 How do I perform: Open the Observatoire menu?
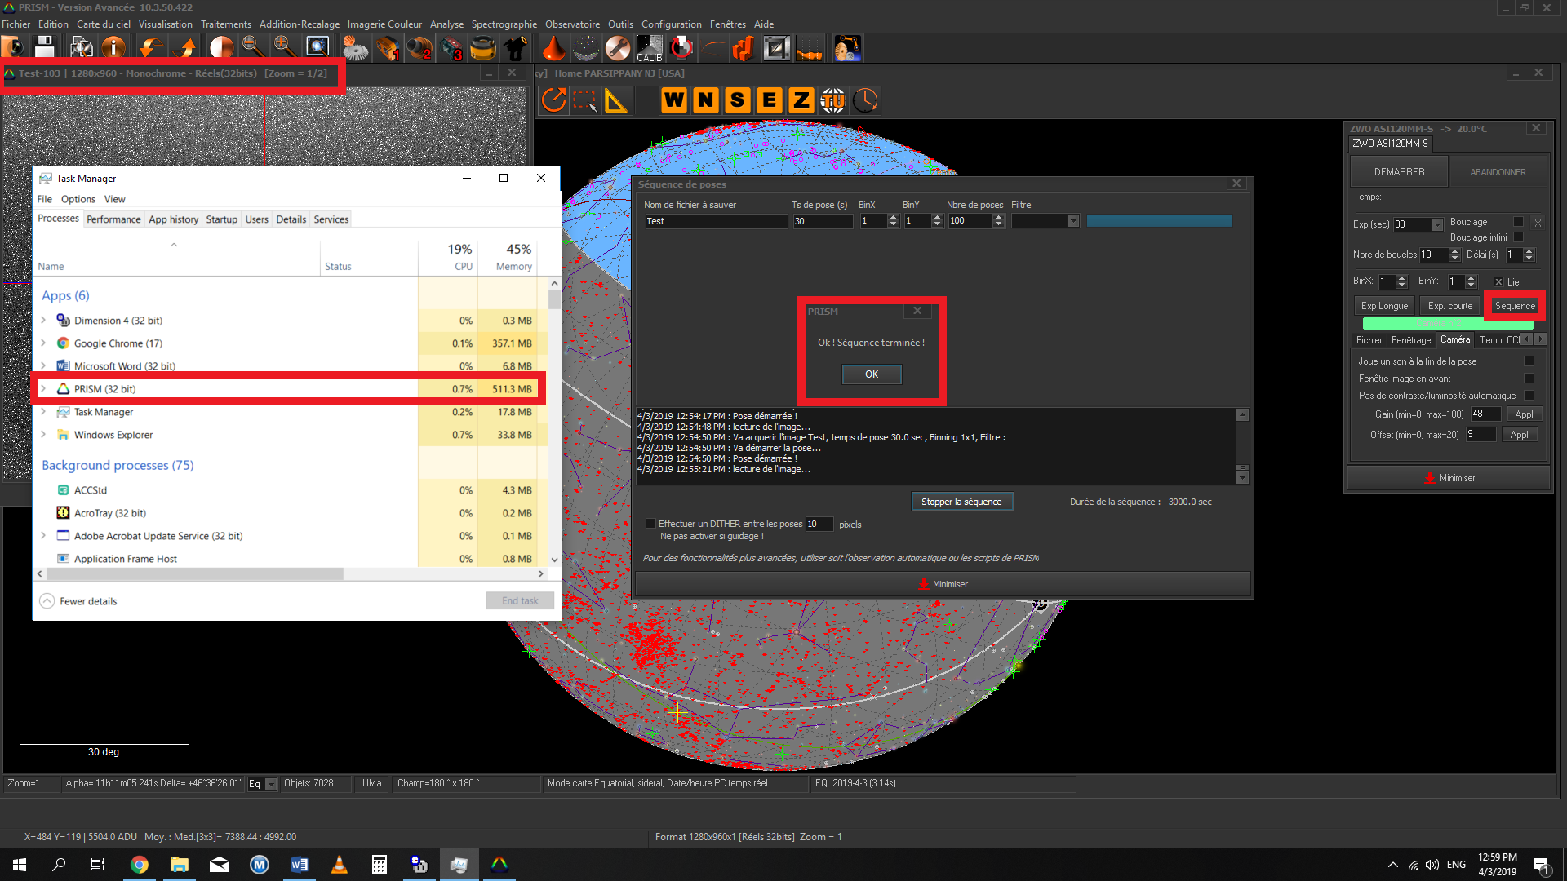click(572, 24)
